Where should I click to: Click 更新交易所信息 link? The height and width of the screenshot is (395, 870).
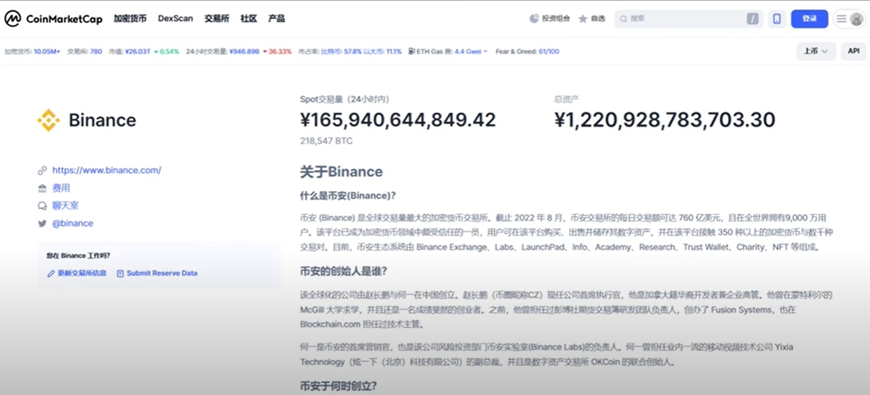(x=81, y=273)
